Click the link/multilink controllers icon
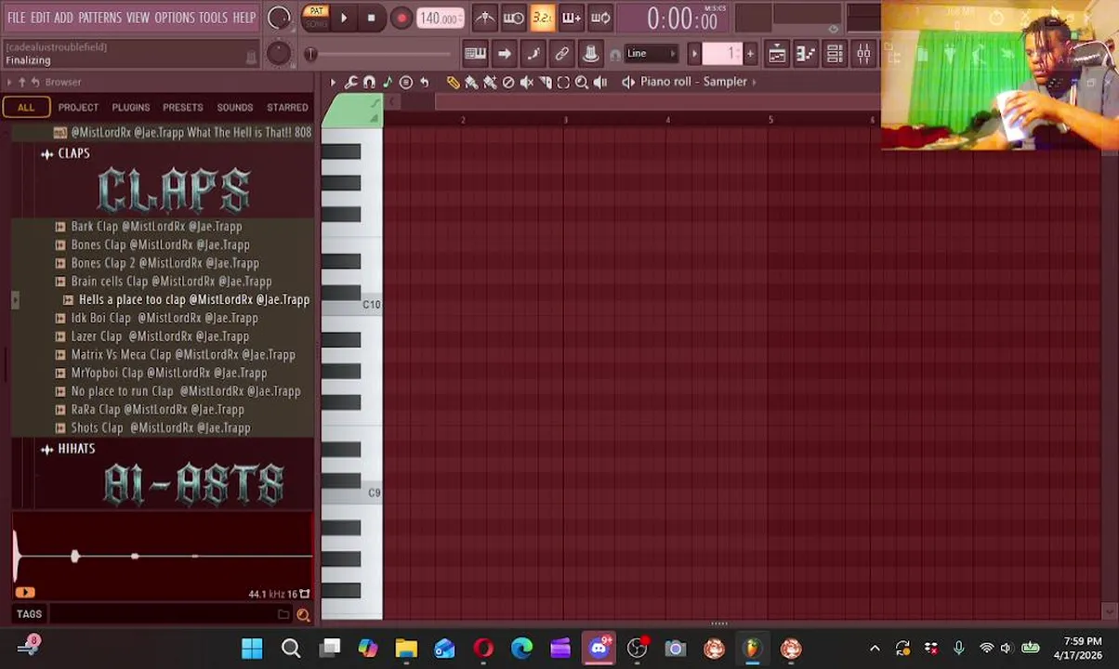Viewport: 1119px width, 669px height. tap(561, 54)
